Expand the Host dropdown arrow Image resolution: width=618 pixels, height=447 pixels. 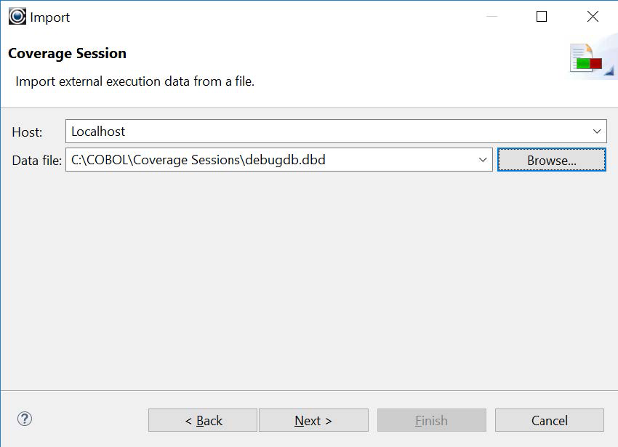click(x=597, y=132)
